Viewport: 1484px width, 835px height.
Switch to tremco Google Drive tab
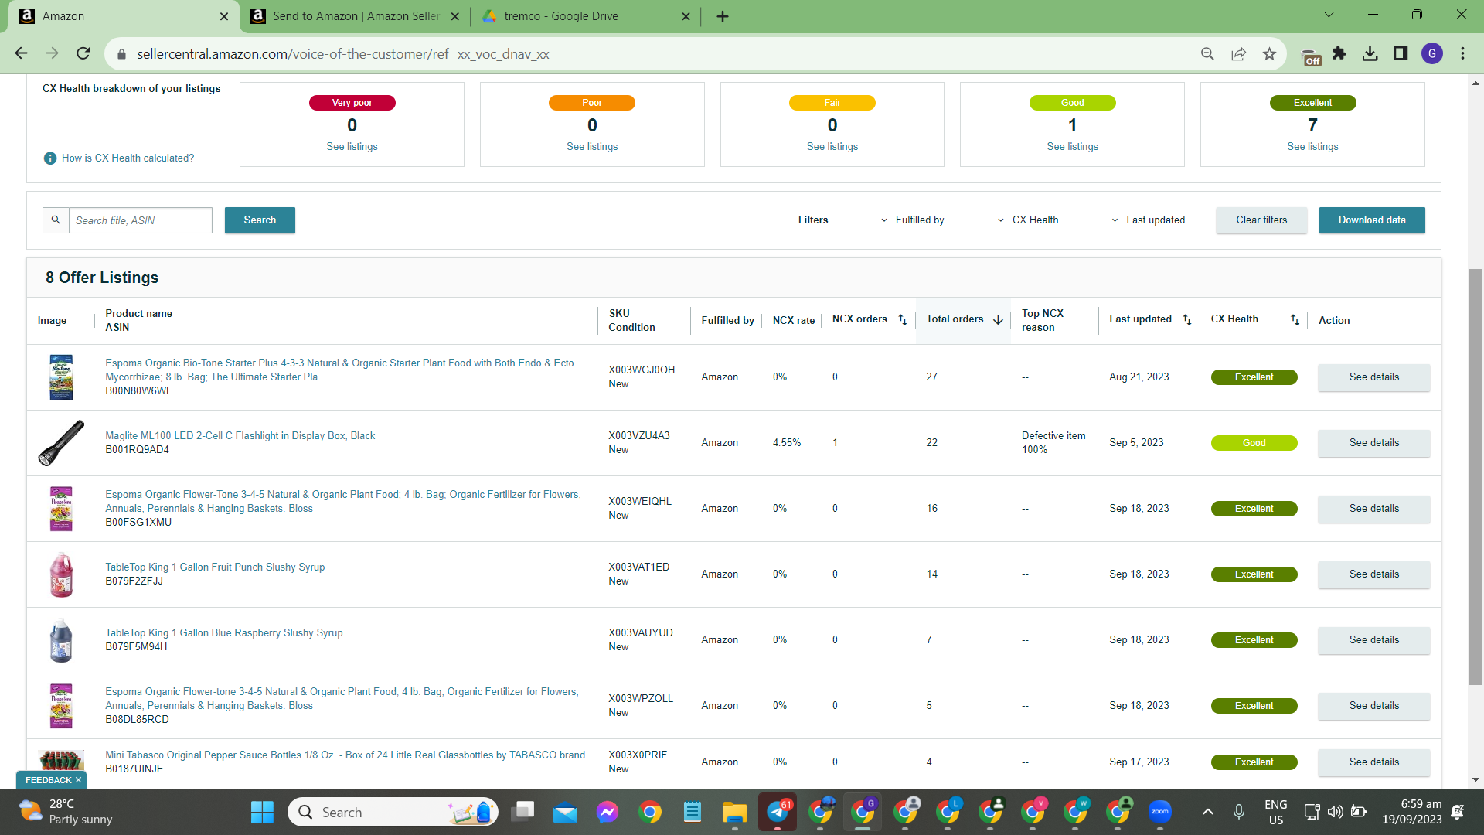585,16
